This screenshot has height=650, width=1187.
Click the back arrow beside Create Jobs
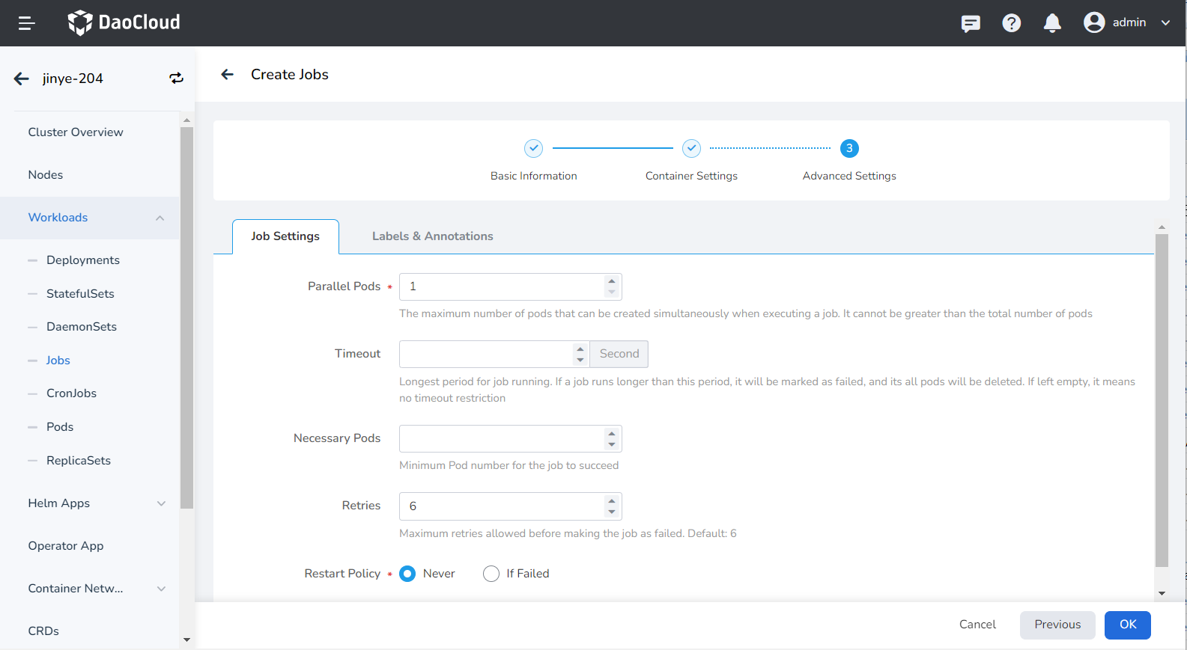click(228, 75)
